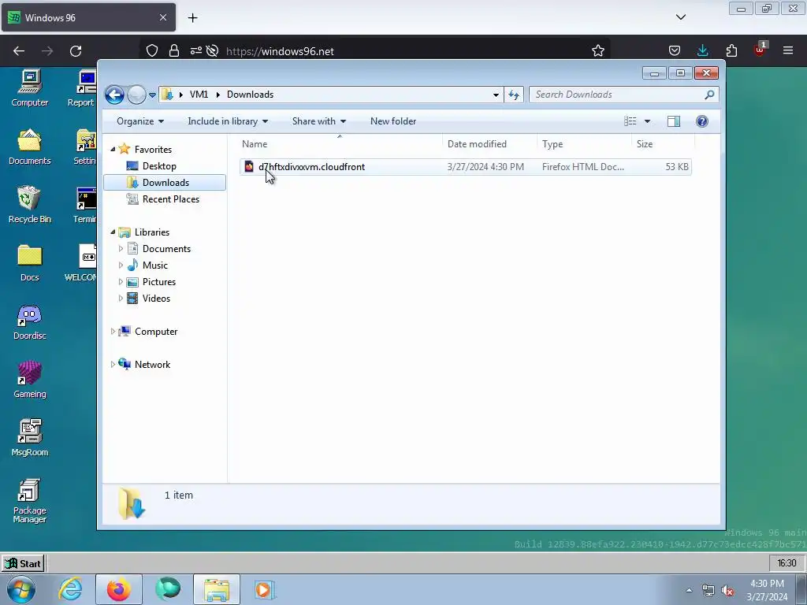Viewport: 807px width, 605px height.
Task: Click the muted volume tray icon
Action: (x=727, y=591)
